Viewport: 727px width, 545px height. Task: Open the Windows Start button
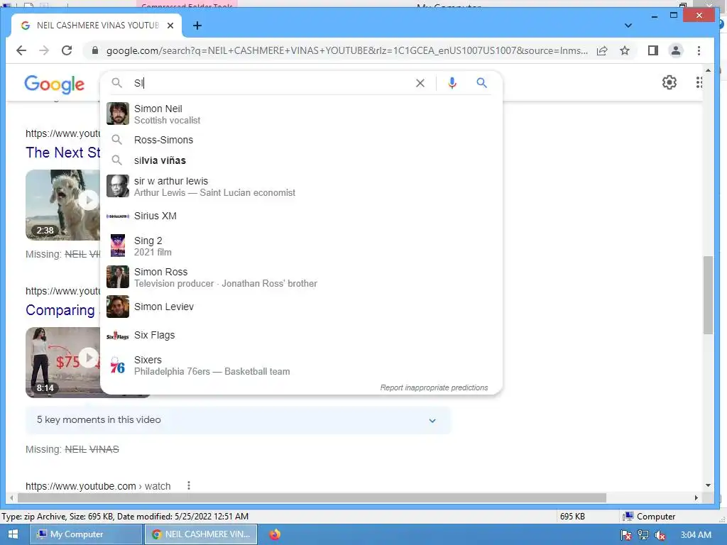[x=13, y=534]
